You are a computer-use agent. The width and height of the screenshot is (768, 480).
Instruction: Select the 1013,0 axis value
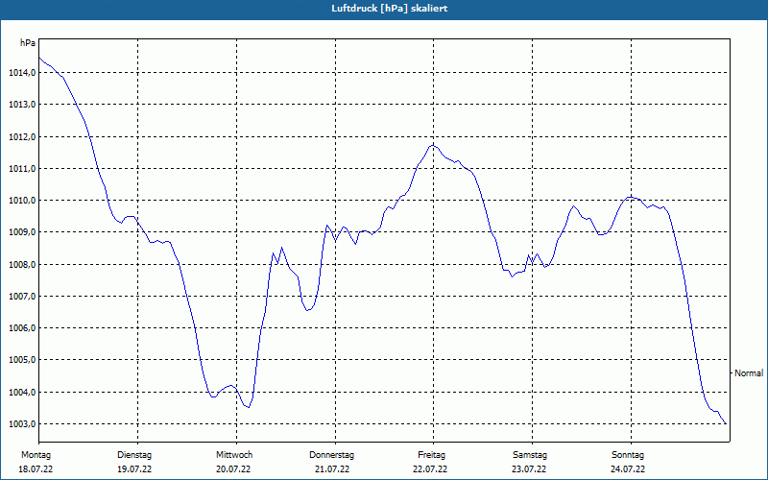[22, 105]
